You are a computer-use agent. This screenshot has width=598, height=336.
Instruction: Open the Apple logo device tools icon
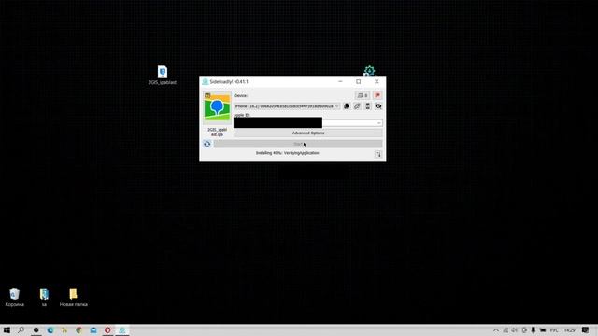pos(347,106)
